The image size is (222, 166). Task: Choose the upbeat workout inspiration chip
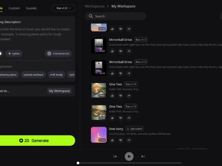point(33,75)
